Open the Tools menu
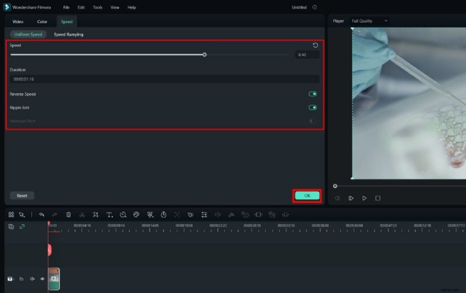This screenshot has width=466, height=293. pos(97,8)
